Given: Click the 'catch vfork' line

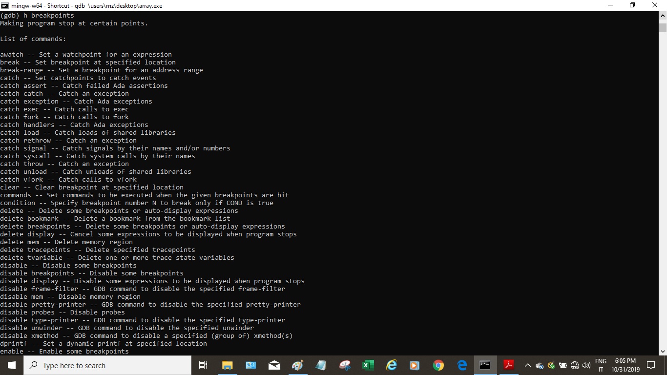Looking at the screenshot, I should pos(68,180).
